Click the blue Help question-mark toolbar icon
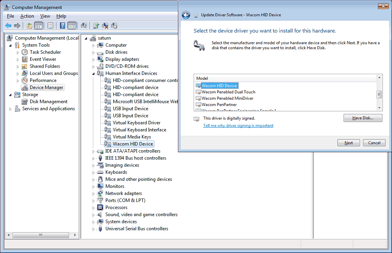Viewport: 392px width, 253px height. 62,25
